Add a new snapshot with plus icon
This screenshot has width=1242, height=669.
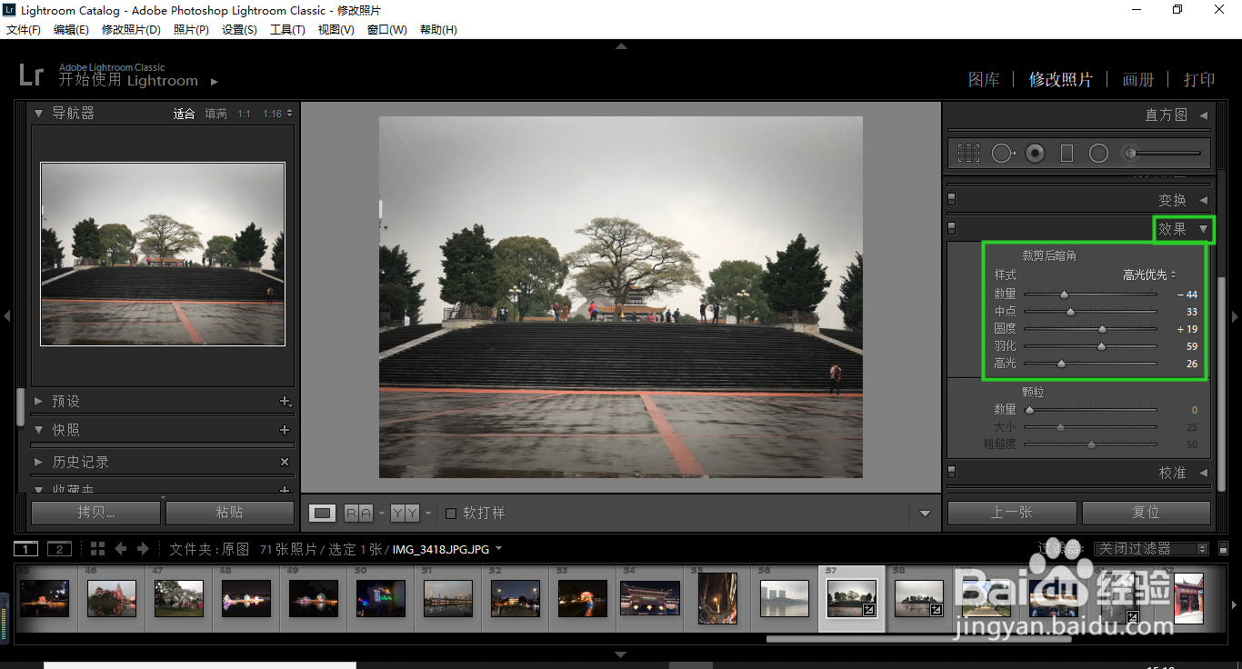click(x=285, y=430)
